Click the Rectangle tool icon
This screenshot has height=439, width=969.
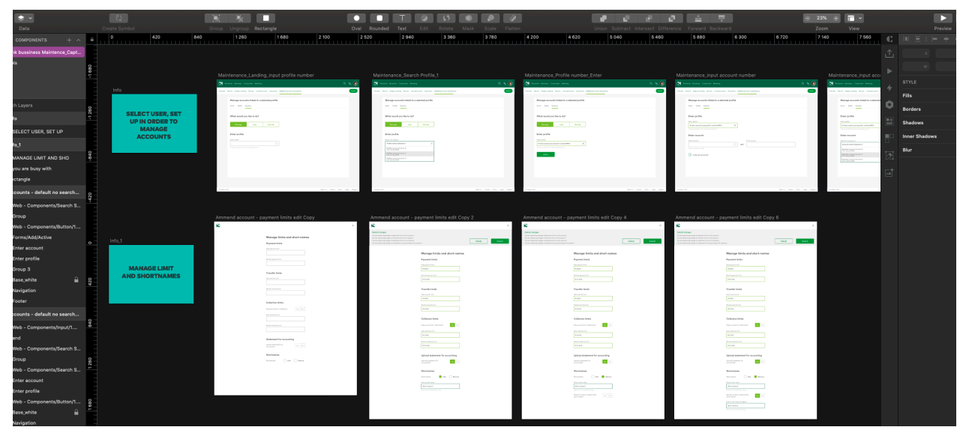tap(265, 18)
